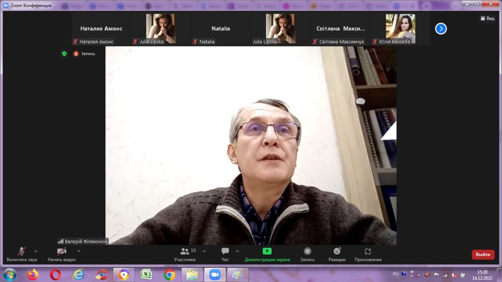Click the Action Center flag tray icon

point(436,275)
